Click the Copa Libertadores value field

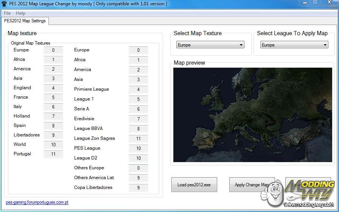(x=138, y=188)
